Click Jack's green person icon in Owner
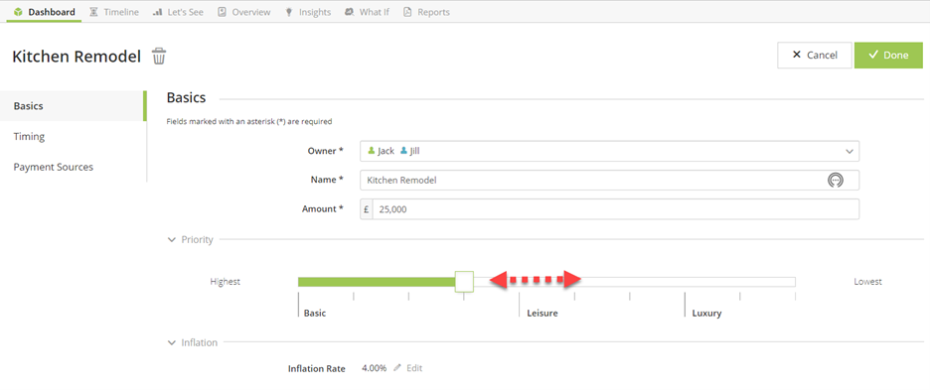930x390 pixels. [372, 151]
